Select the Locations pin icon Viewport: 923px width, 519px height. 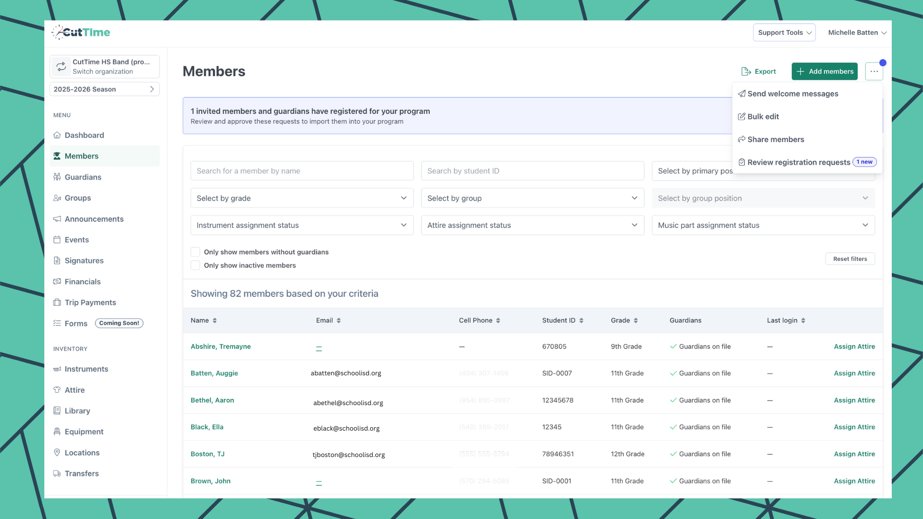(57, 452)
